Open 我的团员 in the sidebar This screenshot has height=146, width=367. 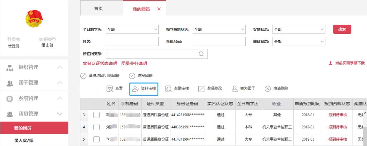34,128
